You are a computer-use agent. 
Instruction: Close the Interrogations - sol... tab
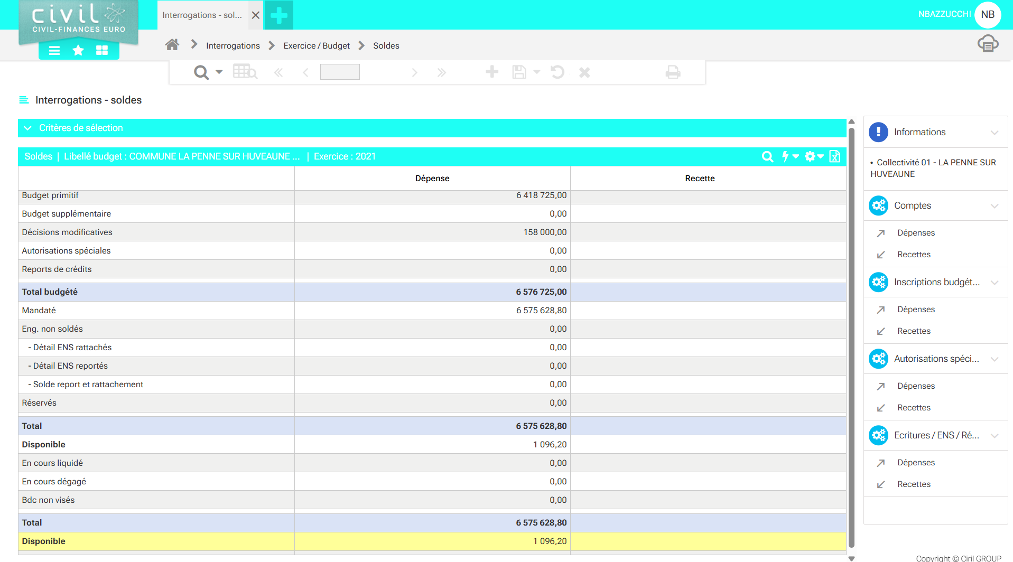[x=256, y=15]
